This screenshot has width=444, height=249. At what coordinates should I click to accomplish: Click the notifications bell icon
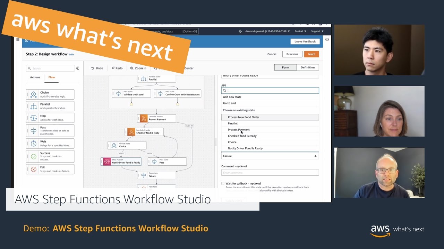coord(240,31)
